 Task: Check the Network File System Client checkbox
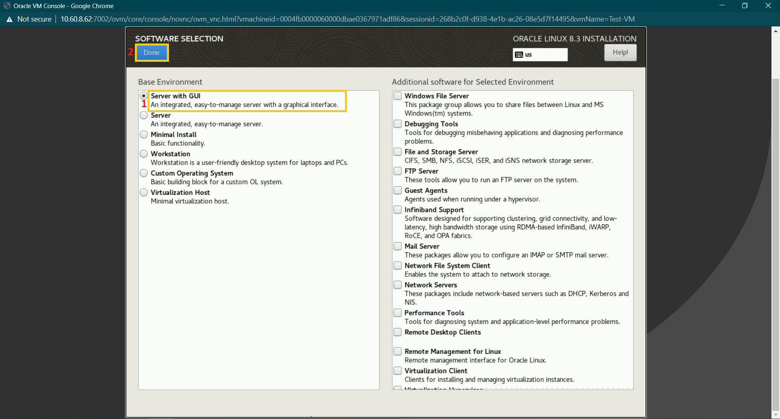[398, 265]
